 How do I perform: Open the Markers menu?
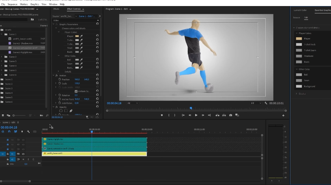coord(24,4)
